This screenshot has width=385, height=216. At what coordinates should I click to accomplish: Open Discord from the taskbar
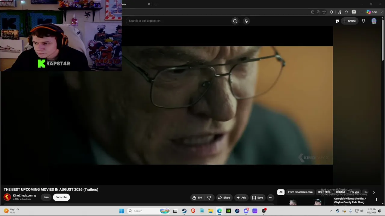[246, 211]
